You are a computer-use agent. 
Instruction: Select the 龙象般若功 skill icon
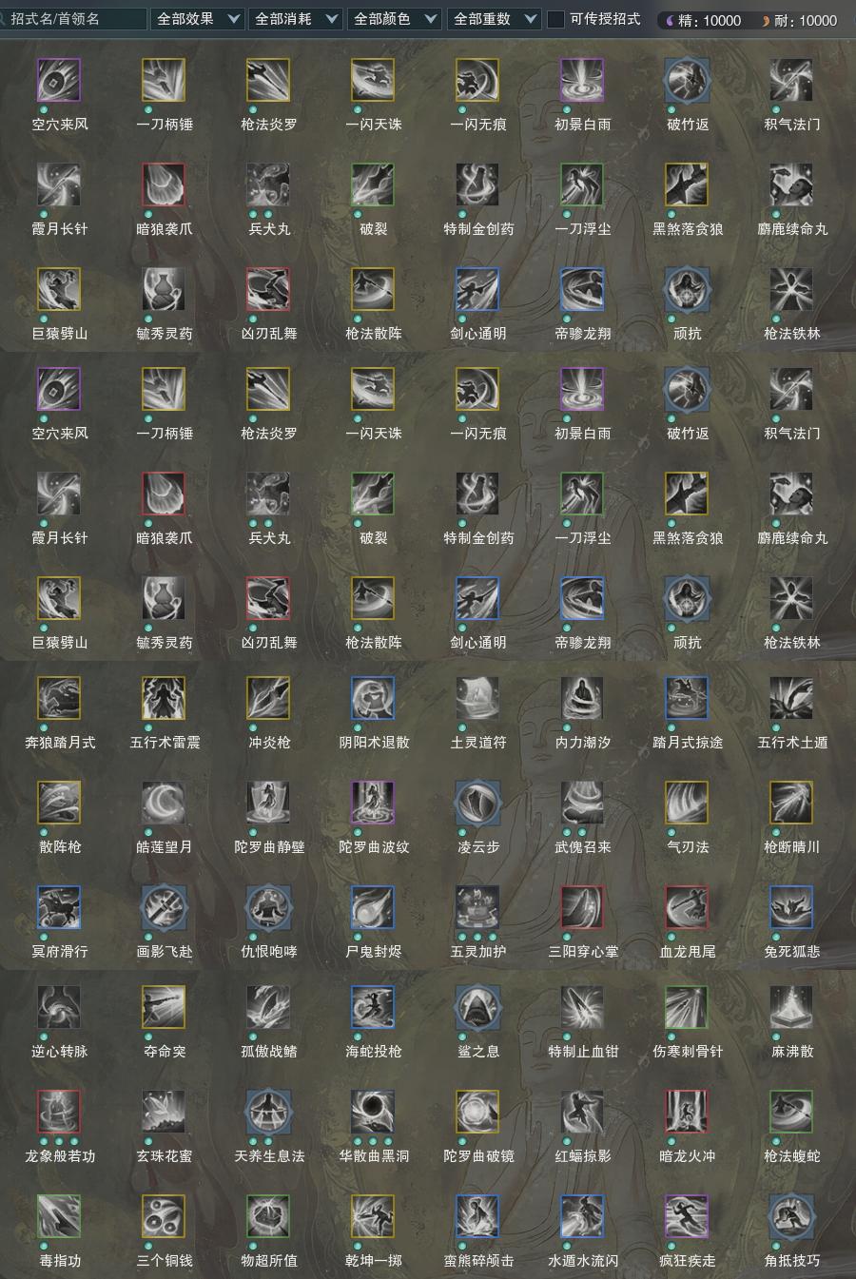[59, 1112]
